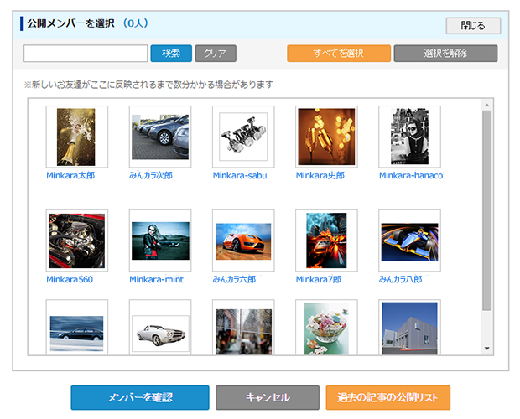The width and height of the screenshot is (520, 419).
Task: Open 過去の記事の公開リスト button
Action: tap(388, 397)
